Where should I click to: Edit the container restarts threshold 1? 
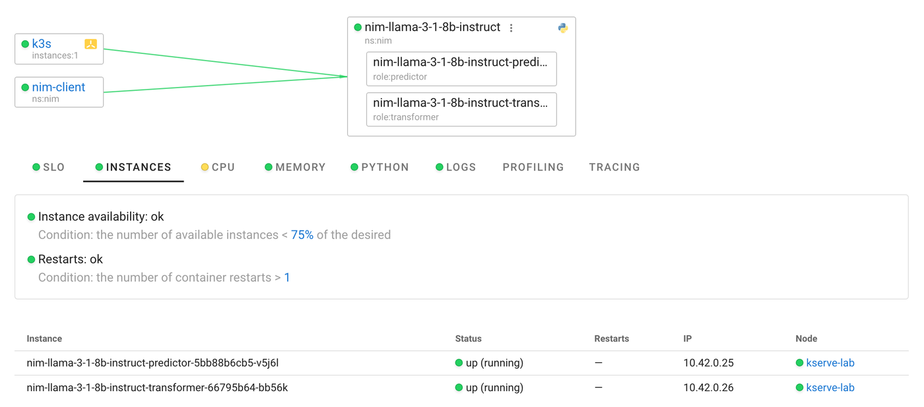(x=287, y=278)
